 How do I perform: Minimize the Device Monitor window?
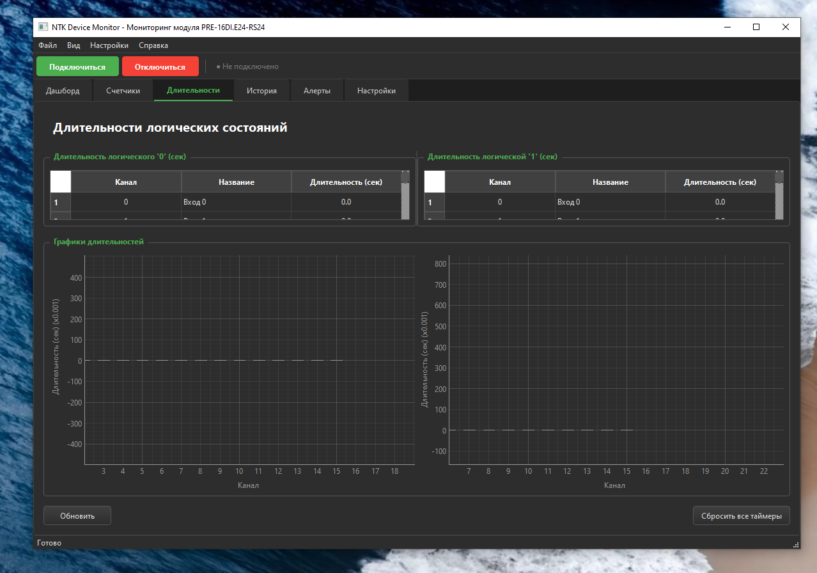[728, 27]
